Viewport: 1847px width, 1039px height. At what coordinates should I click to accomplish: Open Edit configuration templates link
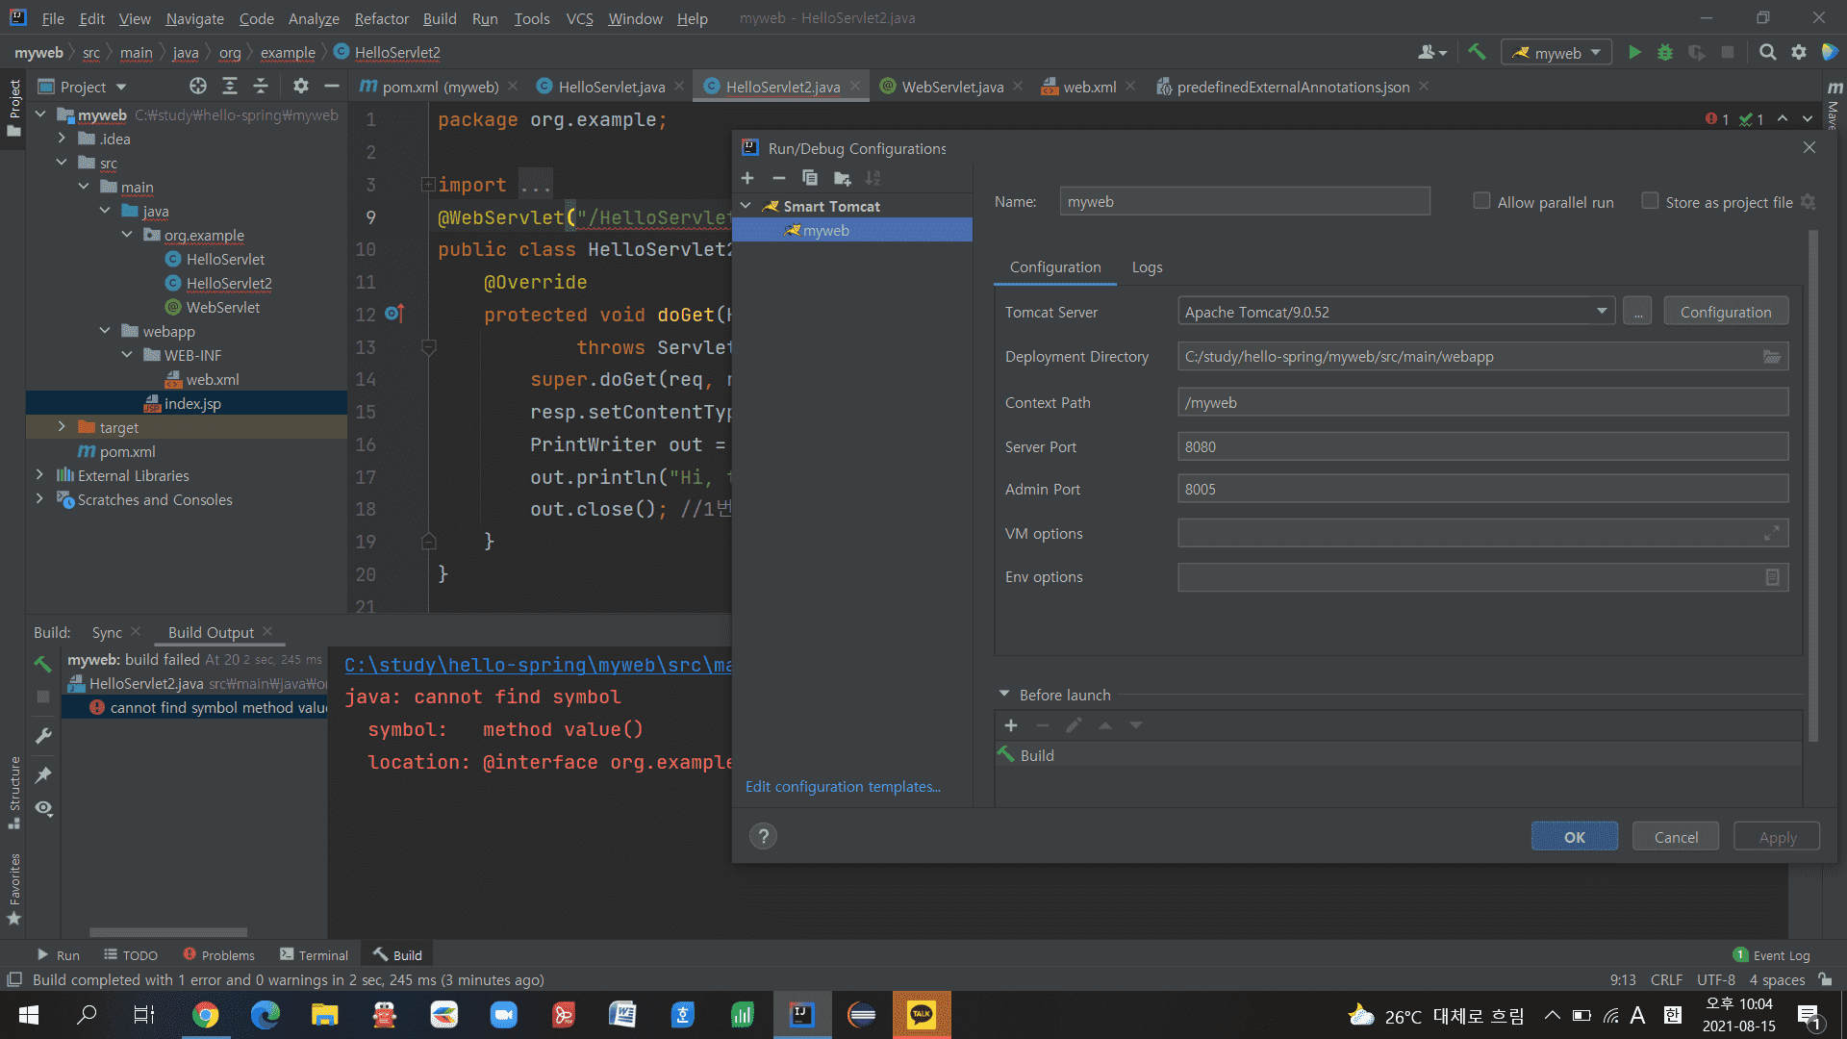(x=843, y=787)
